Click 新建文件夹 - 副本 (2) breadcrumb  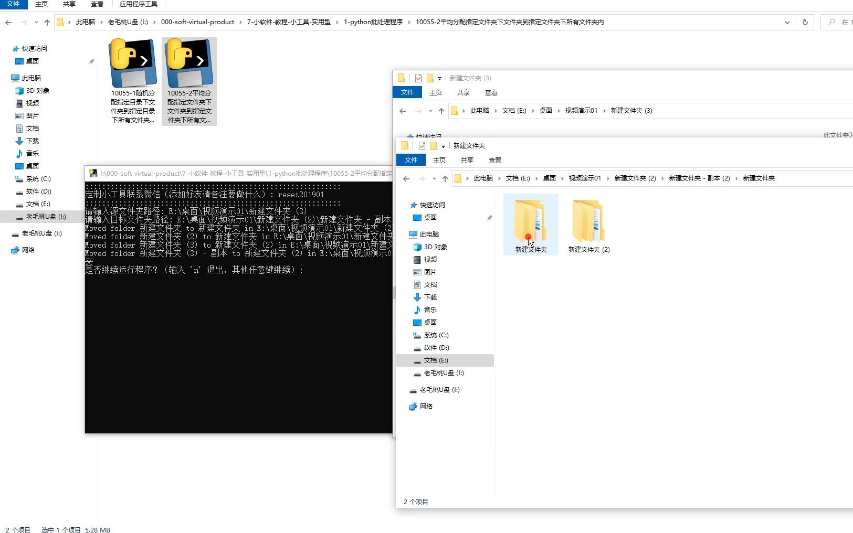click(x=699, y=178)
